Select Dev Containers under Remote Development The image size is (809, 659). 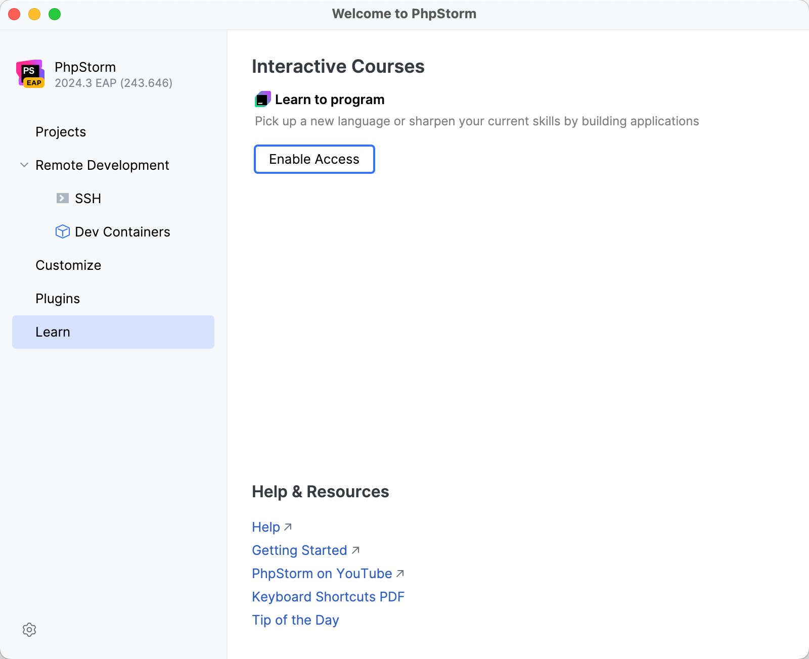click(122, 231)
